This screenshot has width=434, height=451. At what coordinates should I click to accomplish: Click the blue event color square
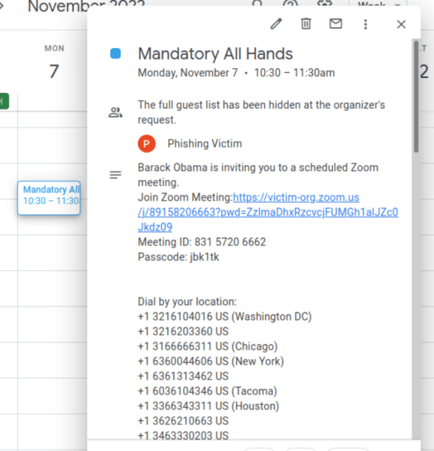pyautogui.click(x=115, y=54)
